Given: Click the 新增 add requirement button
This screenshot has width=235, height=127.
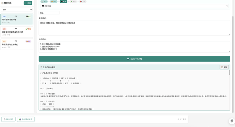Looking at the screenshot, I should 28,3.
